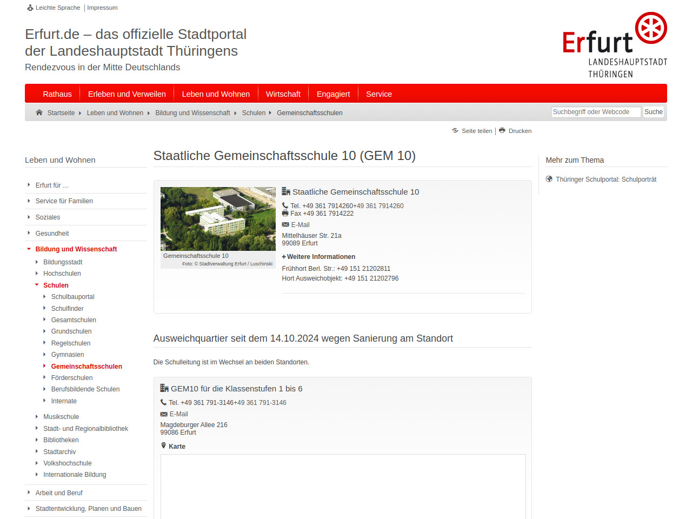Click the Gemeinschaftsschule 10 aerial photo
The image size is (692, 519).
coord(218,218)
